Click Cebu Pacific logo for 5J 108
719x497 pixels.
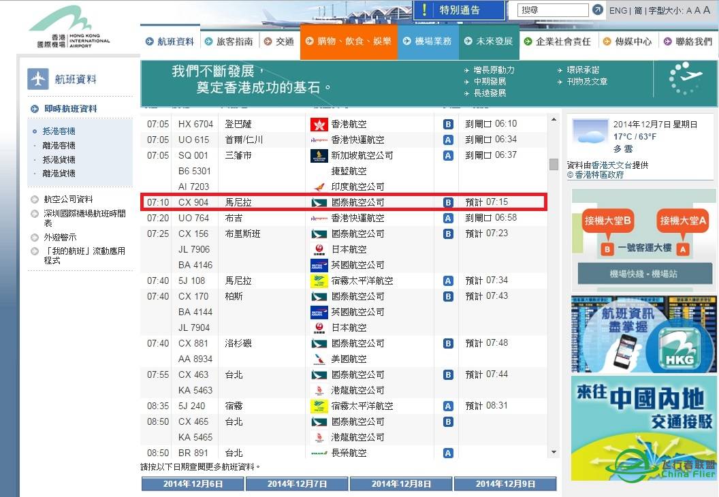(319, 280)
